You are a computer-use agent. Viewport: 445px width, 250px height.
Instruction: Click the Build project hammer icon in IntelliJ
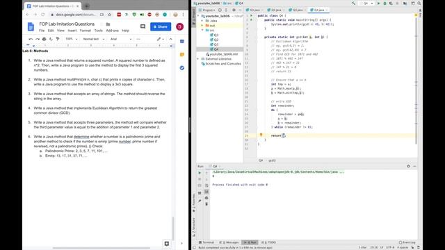click(x=353, y=3)
